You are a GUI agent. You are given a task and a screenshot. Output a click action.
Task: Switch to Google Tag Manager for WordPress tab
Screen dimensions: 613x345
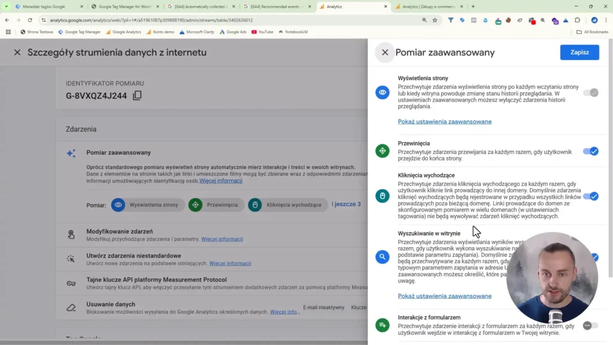125,7
